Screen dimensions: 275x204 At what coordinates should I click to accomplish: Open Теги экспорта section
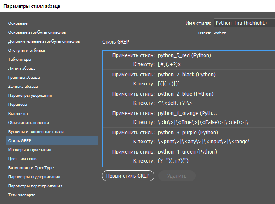pos(22,195)
